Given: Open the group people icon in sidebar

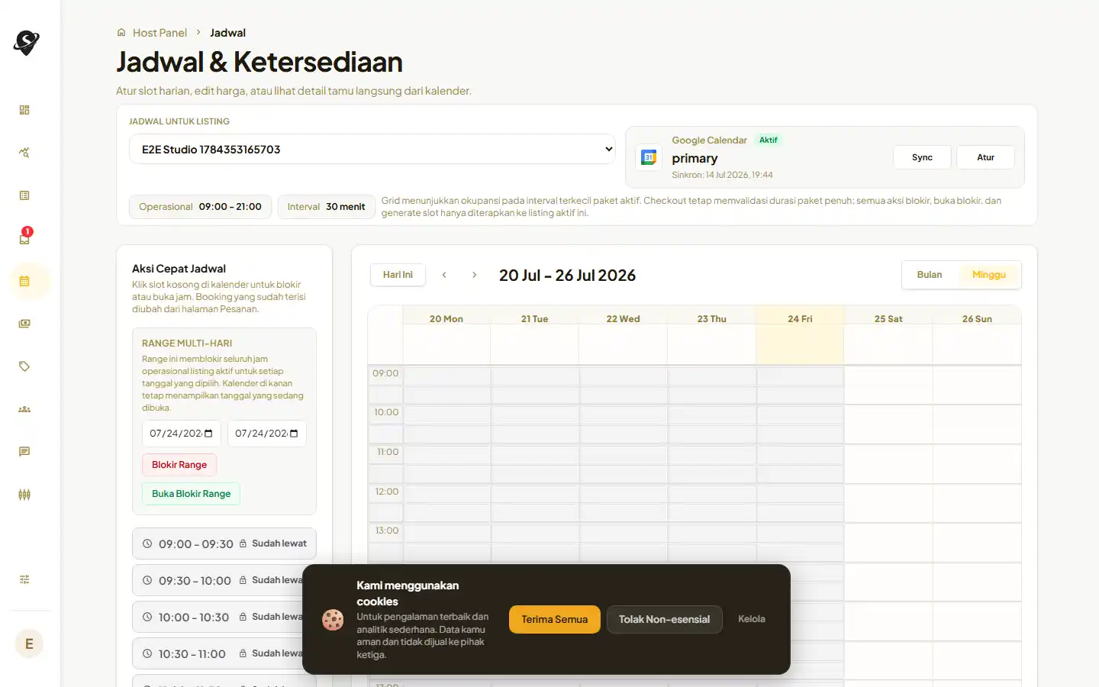Looking at the screenshot, I should (24, 409).
